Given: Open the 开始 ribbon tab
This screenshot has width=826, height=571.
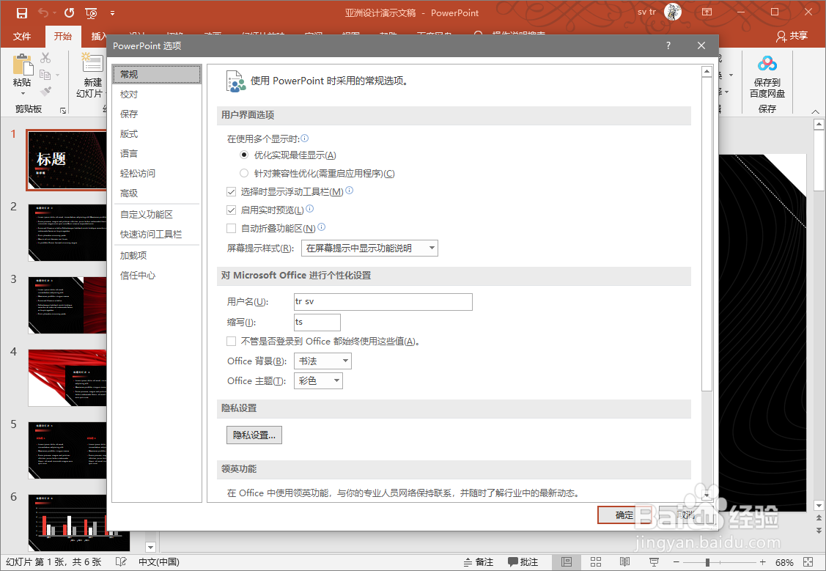Looking at the screenshot, I should pos(63,36).
